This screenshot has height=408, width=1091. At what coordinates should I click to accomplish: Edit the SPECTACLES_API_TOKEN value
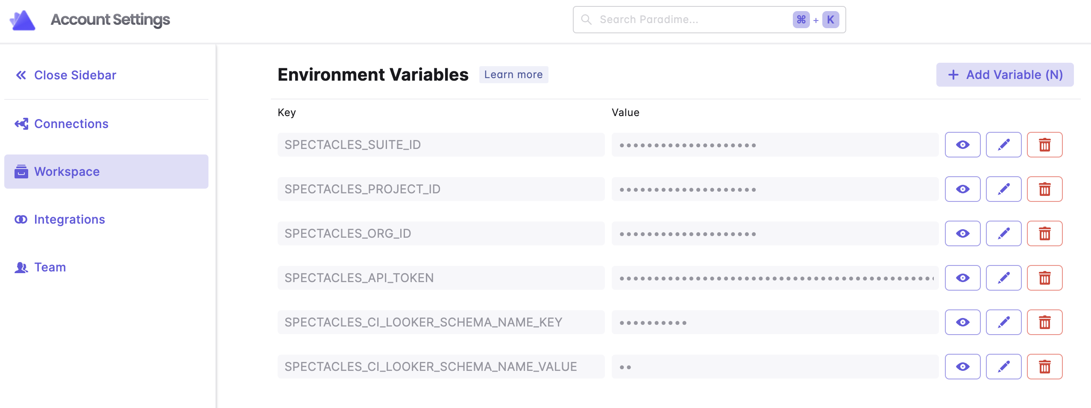point(1003,278)
